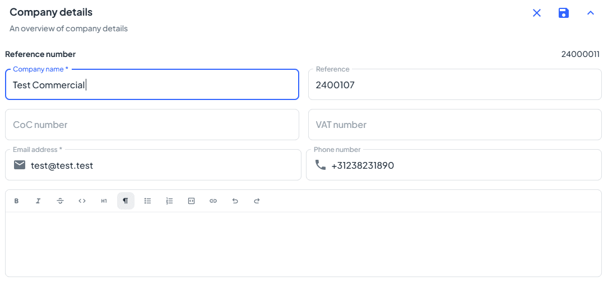Add a hyperlink in the editor
Screen dimensions: 608x281
pos(213,201)
